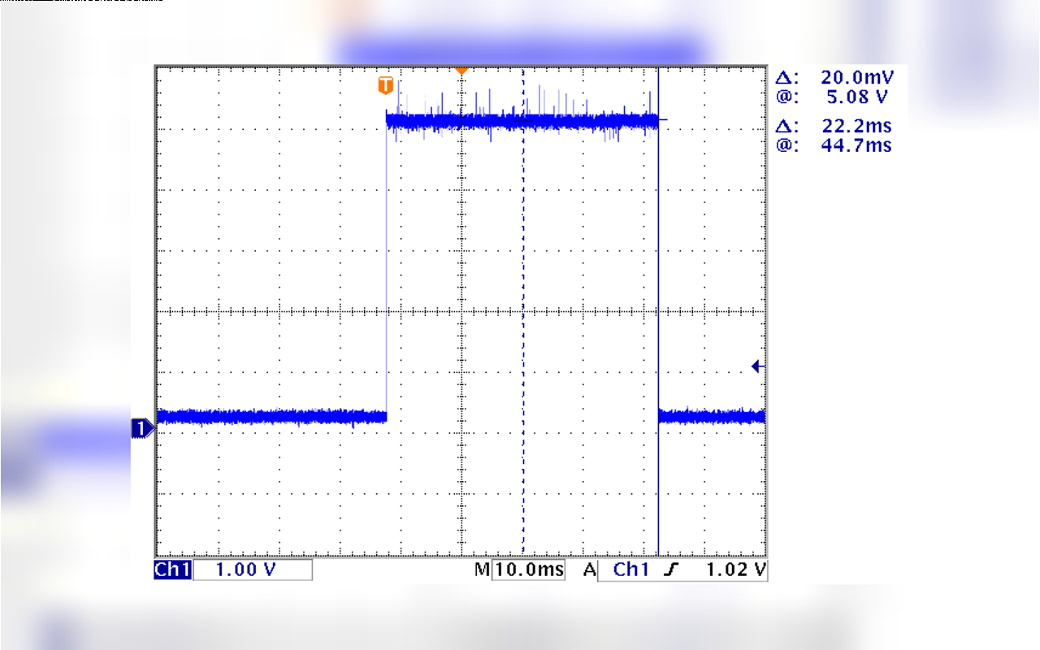Click the orange trigger point arrow at top
The image size is (1040, 650).
(461, 71)
